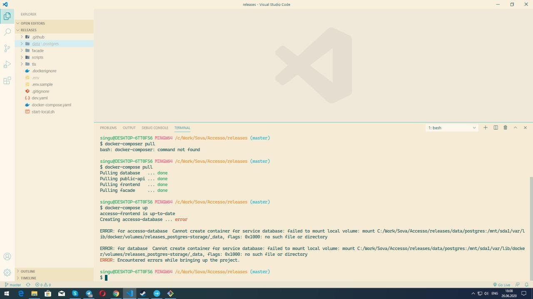Screen dimensions: 533x299
Task: Open Microsoft Store from taskbar
Action: tap(48, 294)
